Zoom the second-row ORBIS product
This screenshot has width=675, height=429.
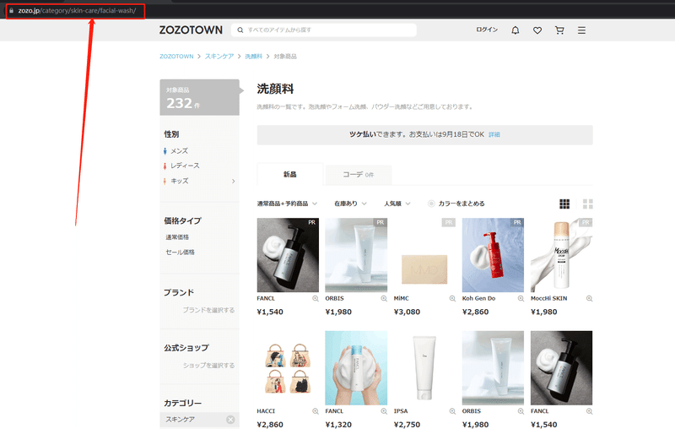[521, 411]
